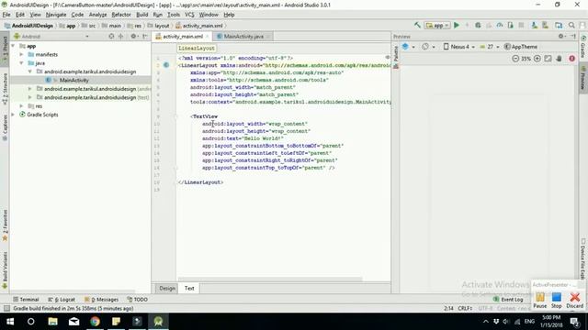588x330 pixels.
Task: Open the design surface layers dropdown
Action: tap(408, 47)
